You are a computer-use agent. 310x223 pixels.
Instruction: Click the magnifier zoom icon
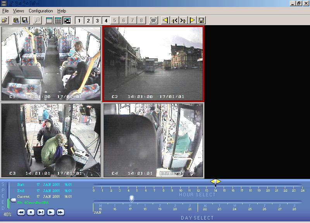click(x=37, y=20)
